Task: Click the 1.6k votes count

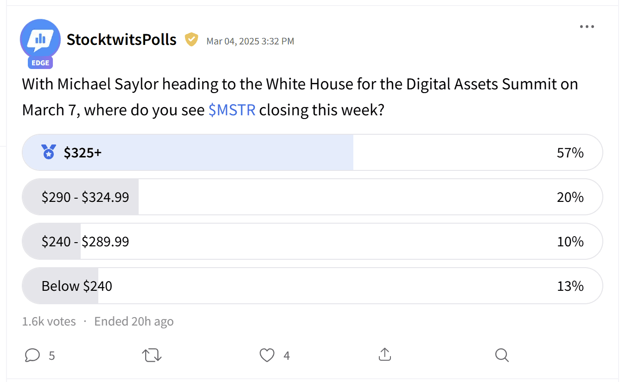Action: point(49,321)
